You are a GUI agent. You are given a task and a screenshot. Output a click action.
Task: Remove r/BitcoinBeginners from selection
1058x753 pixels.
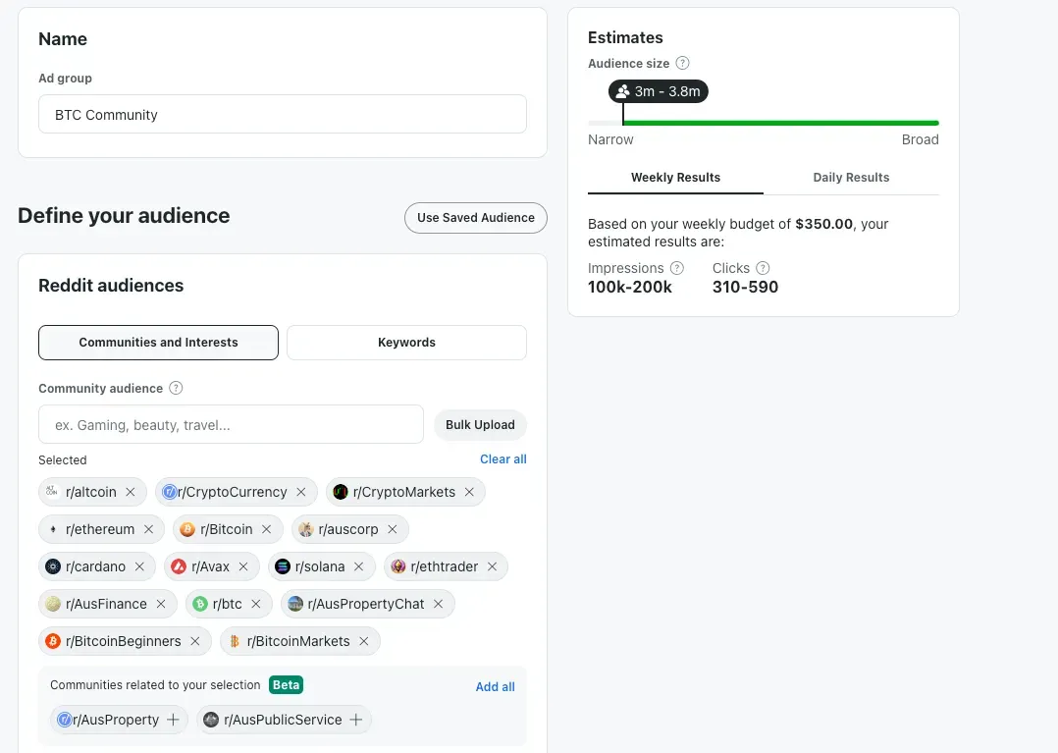195,641
